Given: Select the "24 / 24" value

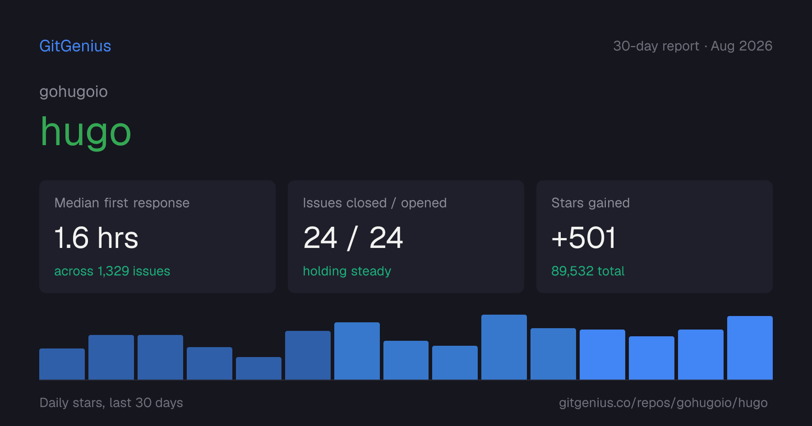Looking at the screenshot, I should point(353,238).
